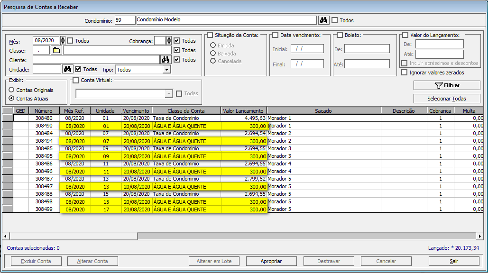Image resolution: width=488 pixels, height=273 pixels.
Task: Toggle Todos checkbox next to Condomínio
Action: 334,20
